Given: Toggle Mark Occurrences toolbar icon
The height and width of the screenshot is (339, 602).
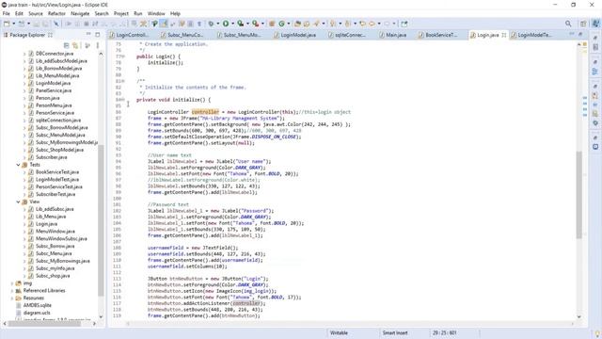Looking at the screenshot, I should [x=164, y=24].
